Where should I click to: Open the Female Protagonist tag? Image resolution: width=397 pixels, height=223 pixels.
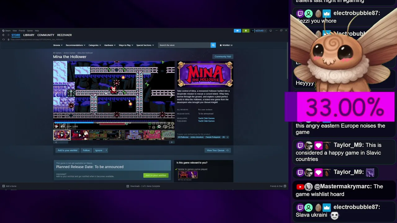coord(213,137)
